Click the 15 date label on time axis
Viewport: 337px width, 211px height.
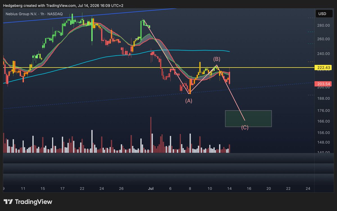[x=43, y=188]
